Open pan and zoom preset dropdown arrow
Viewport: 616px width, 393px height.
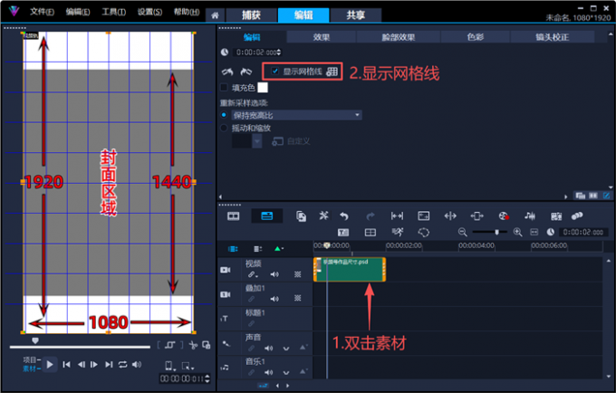(x=257, y=141)
